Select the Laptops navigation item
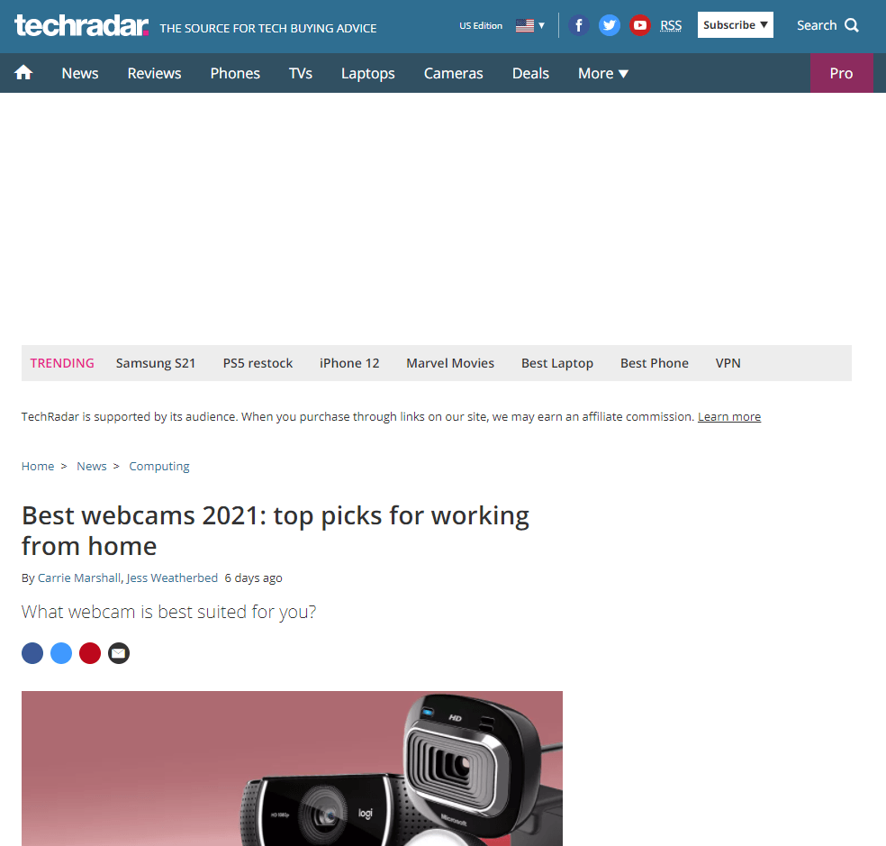This screenshot has height=846, width=886. (368, 74)
